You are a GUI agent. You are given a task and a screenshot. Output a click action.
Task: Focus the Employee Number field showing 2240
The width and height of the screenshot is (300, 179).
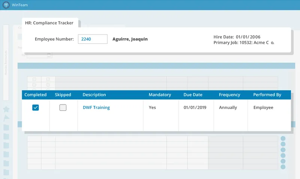93,39
